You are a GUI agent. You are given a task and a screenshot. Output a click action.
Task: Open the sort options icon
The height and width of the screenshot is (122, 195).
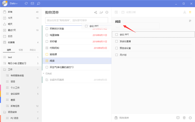[x=101, y=12]
